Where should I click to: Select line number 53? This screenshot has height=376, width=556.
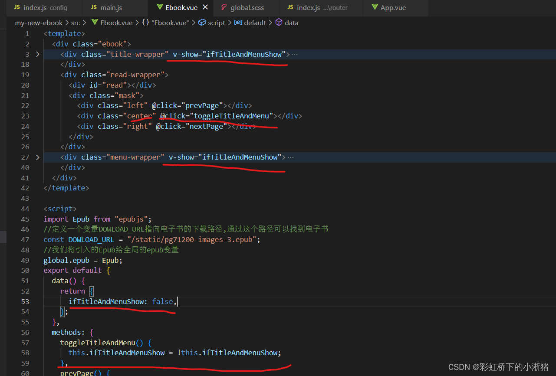pyautogui.click(x=25, y=301)
